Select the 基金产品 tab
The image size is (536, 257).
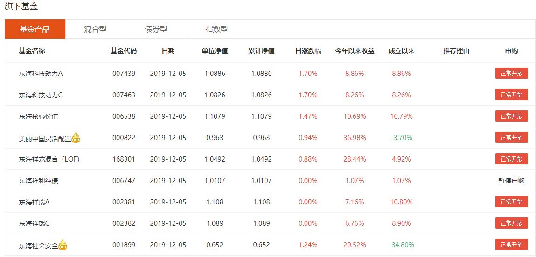click(x=35, y=29)
